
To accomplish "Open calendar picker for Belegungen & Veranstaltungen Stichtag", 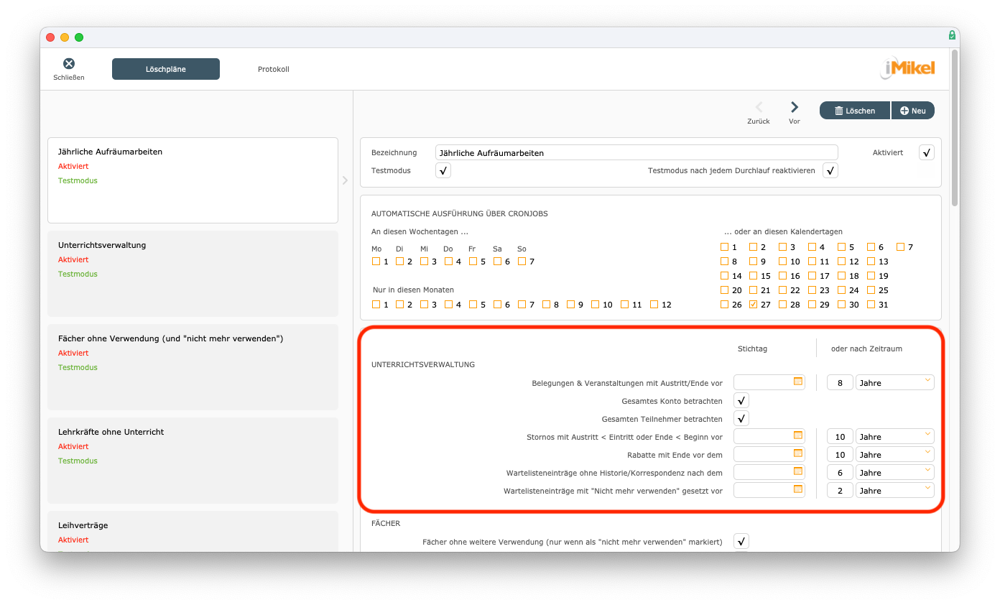I will (x=797, y=382).
